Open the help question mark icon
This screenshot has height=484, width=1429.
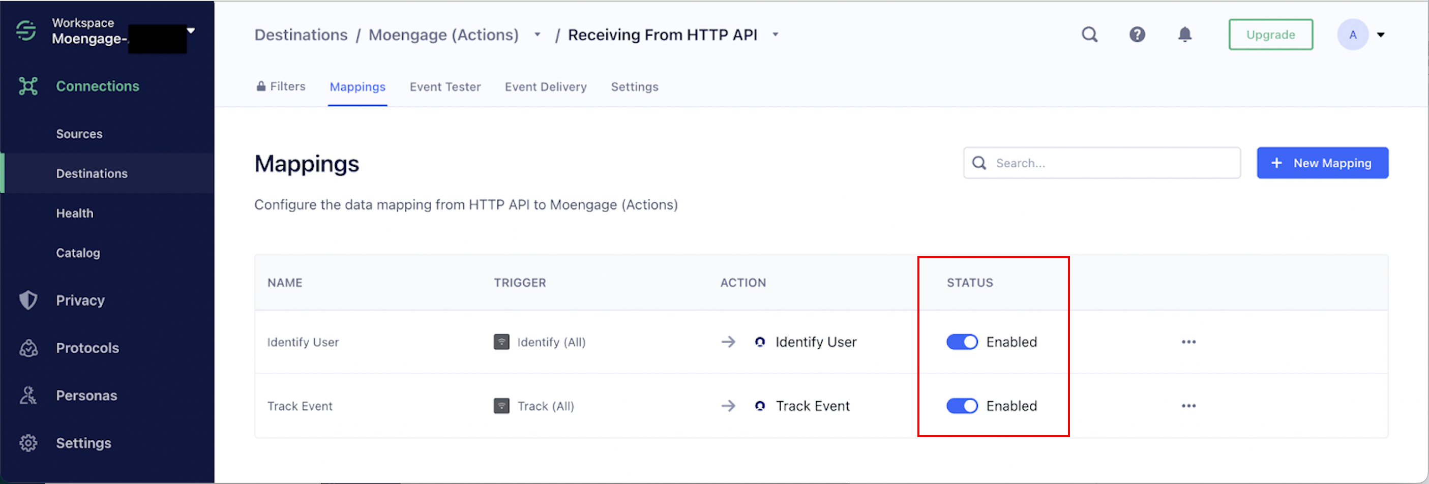click(1137, 35)
